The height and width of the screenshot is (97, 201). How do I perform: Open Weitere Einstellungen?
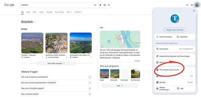pos(165,89)
